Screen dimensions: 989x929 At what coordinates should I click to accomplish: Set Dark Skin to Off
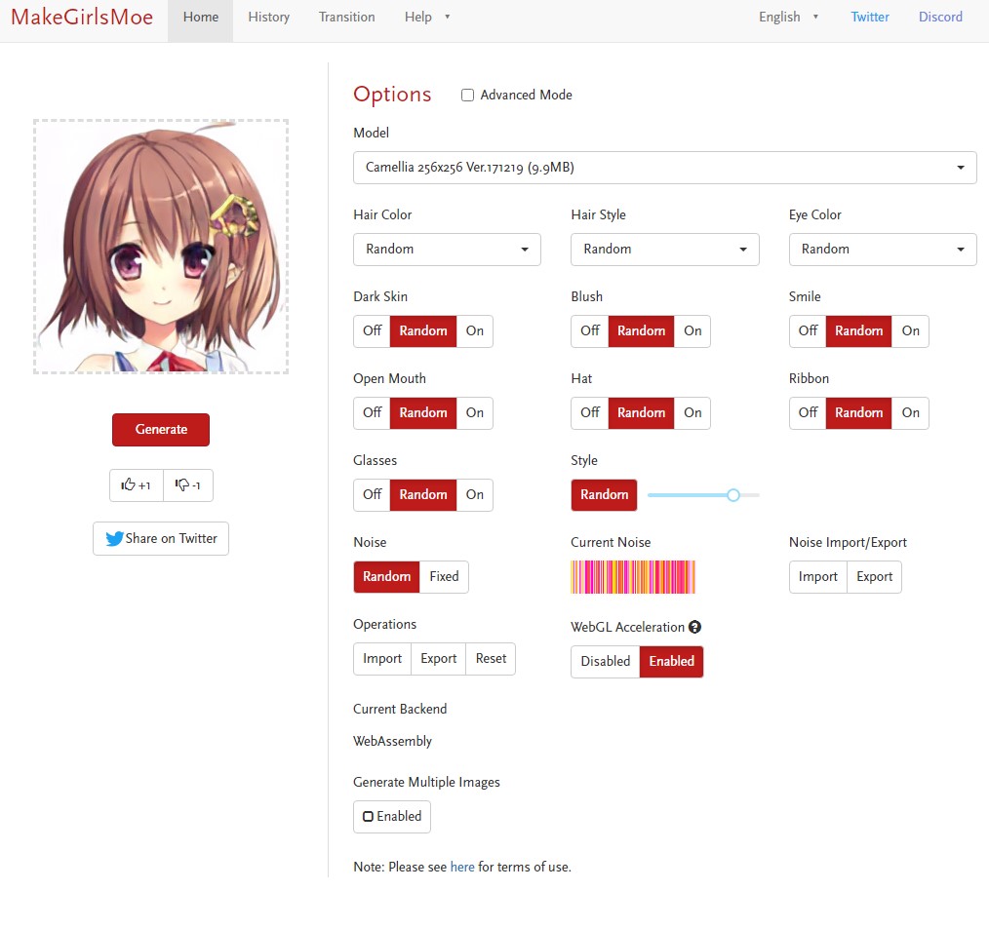click(x=373, y=331)
